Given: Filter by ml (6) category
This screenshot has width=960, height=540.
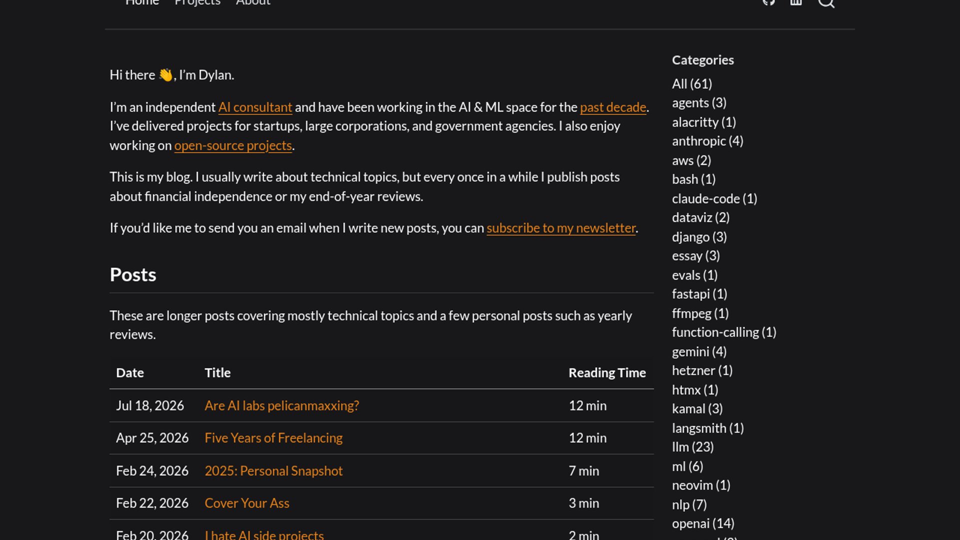Looking at the screenshot, I should [x=687, y=466].
